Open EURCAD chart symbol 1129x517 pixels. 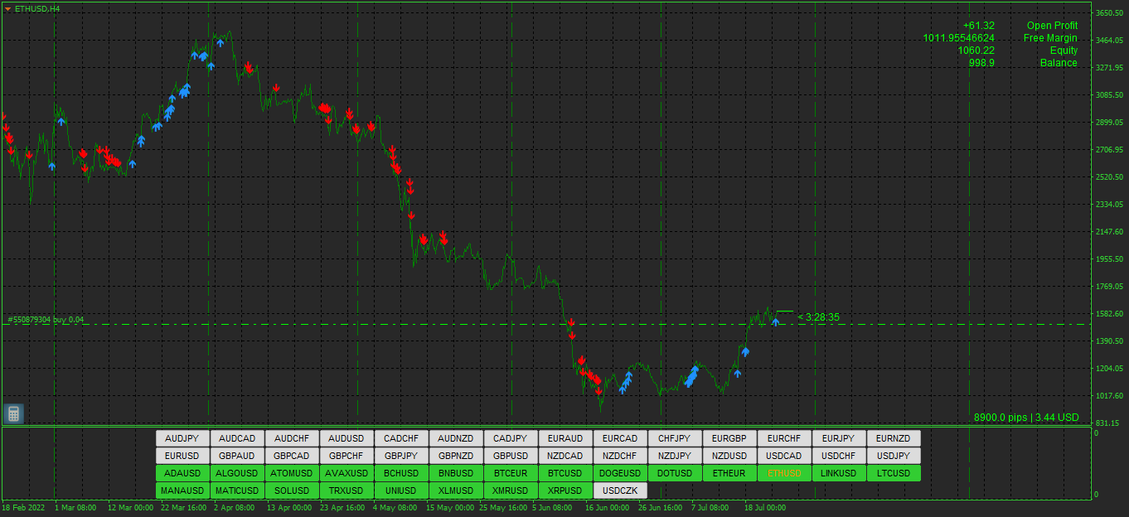[619, 438]
